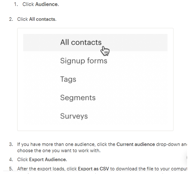The height and width of the screenshot is (174, 190).
Task: Click list number 3 of the steps
Action: coord(11,144)
